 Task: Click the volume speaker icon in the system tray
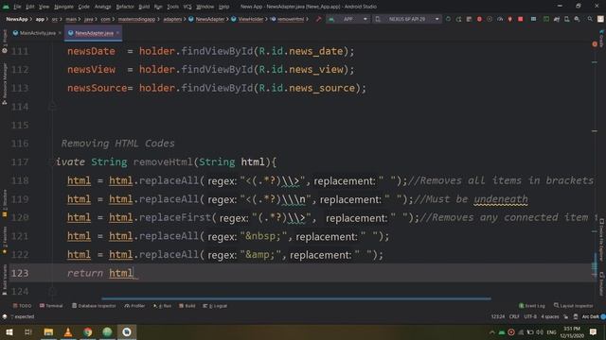tap(540, 332)
